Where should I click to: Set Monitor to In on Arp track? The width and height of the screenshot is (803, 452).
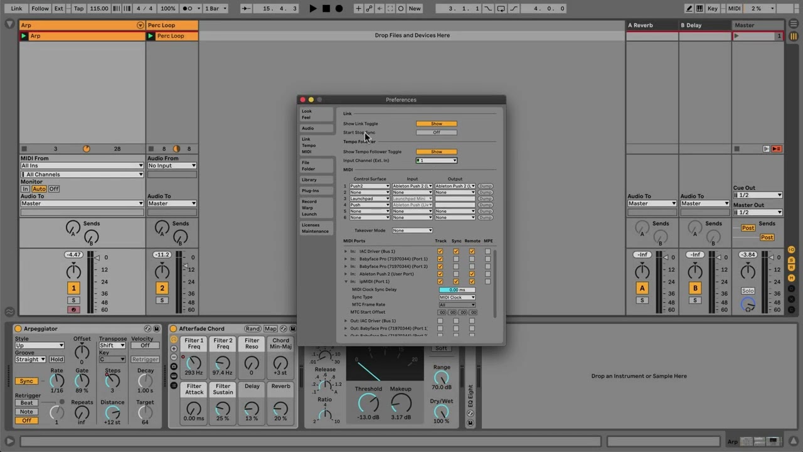[25, 189]
